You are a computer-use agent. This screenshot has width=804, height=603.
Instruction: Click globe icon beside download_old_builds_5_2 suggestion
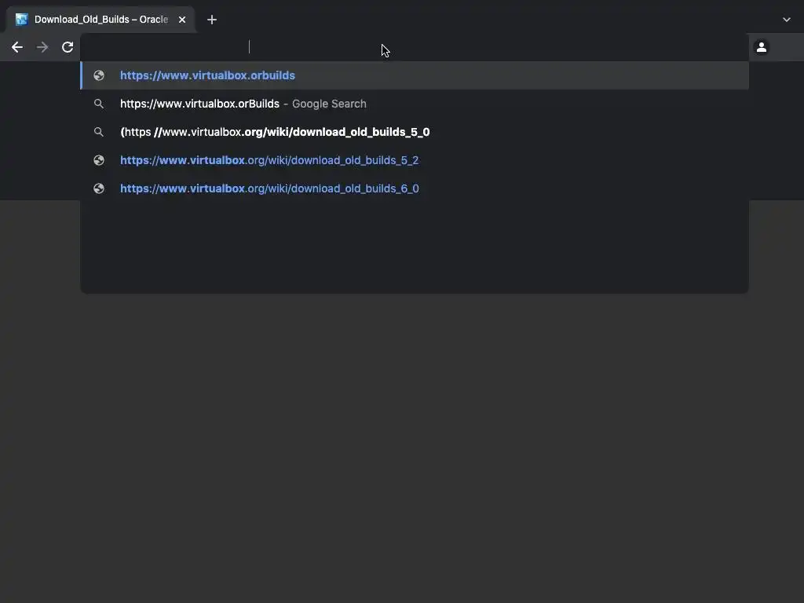tap(99, 160)
